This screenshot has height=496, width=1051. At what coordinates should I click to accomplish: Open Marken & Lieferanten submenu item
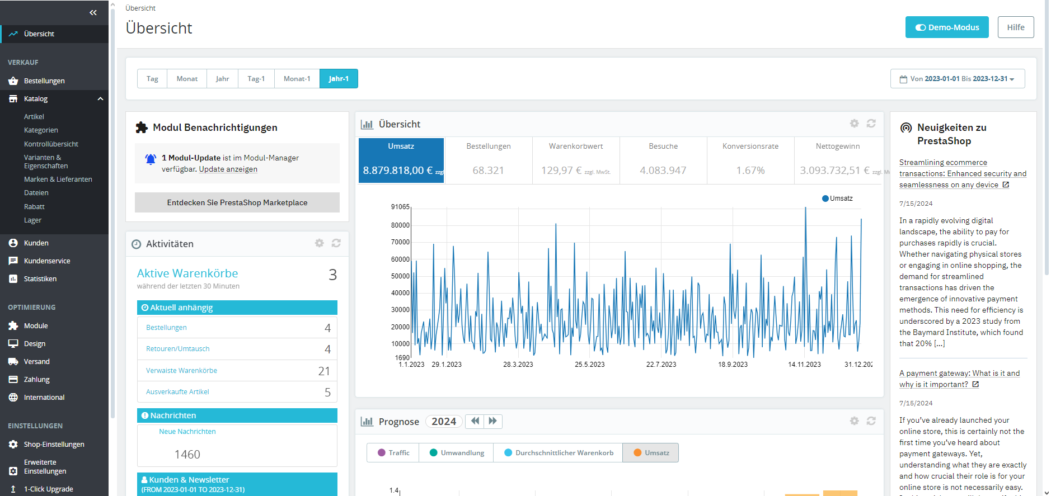58,179
